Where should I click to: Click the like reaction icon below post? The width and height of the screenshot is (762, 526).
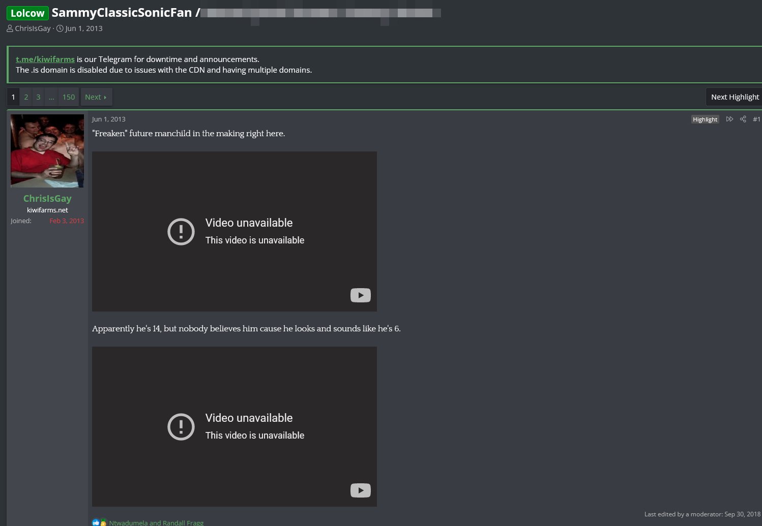click(96, 522)
